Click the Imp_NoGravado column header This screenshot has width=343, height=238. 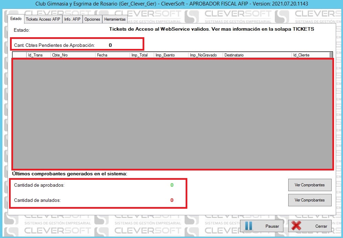205,55
